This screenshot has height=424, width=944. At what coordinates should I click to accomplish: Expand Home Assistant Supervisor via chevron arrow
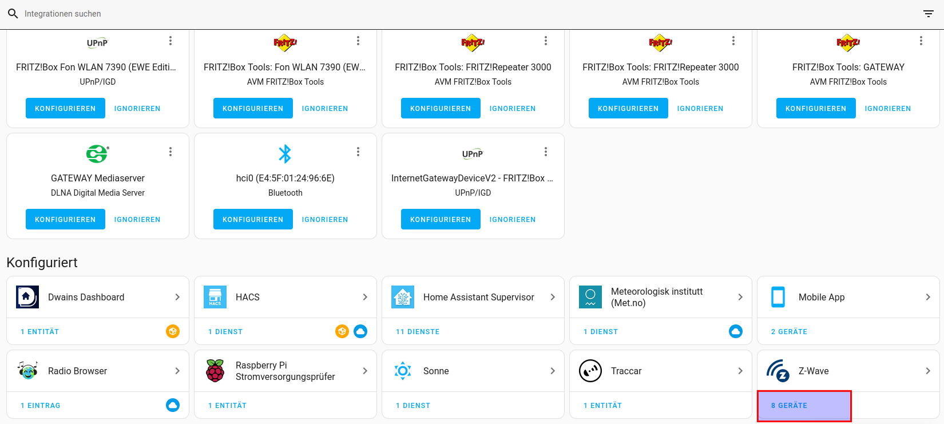point(553,297)
